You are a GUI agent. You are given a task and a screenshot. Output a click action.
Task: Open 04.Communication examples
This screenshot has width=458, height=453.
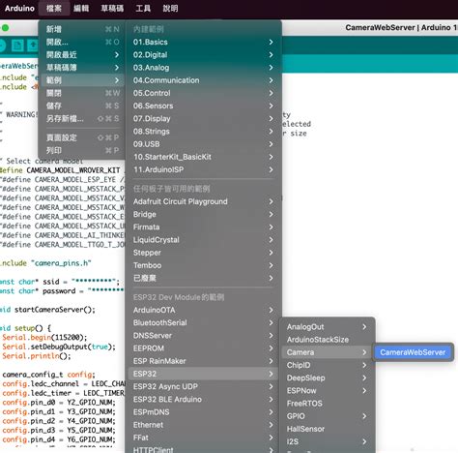tap(203, 80)
